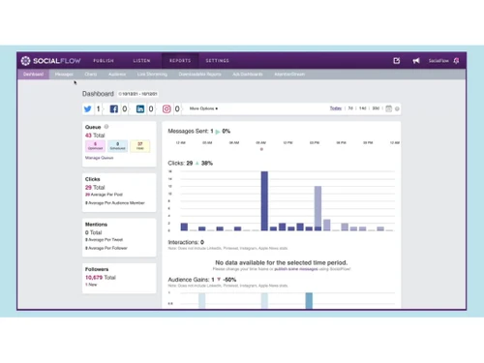Viewport: 484px width, 363px height.
Task: Click the yellow Hold queue box
Action: (140, 146)
